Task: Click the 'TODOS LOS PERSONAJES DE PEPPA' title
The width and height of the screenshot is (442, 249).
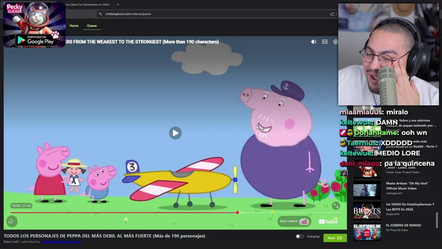Action: [104, 236]
